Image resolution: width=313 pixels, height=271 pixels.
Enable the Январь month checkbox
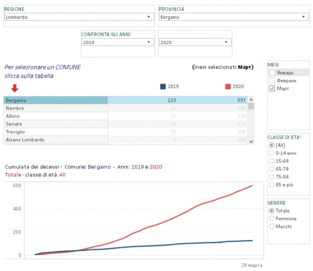click(x=272, y=73)
